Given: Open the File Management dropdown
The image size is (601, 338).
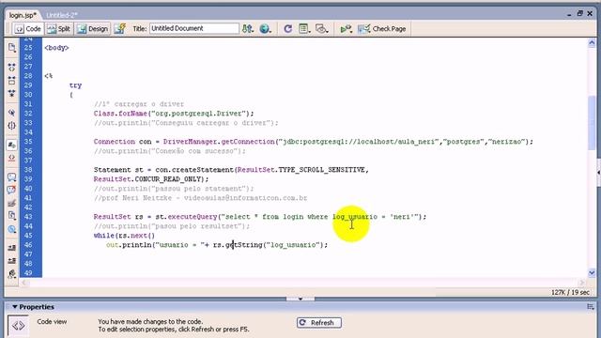Looking at the screenshot, I should tap(248, 29).
